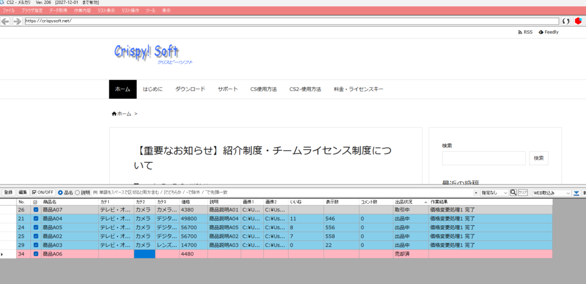Click the 価格 column header
Screen dimensions: 586x284
[193, 202]
